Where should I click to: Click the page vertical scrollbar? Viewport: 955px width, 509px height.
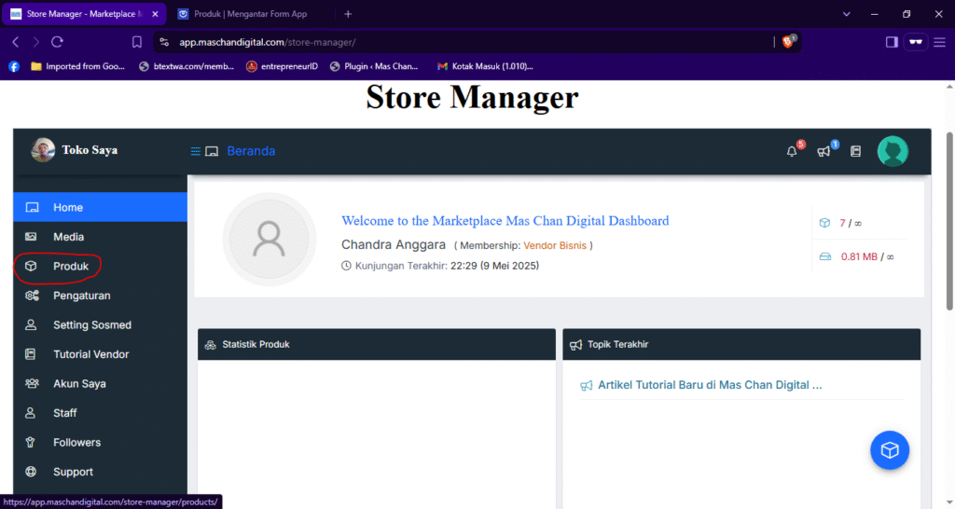coord(949,220)
